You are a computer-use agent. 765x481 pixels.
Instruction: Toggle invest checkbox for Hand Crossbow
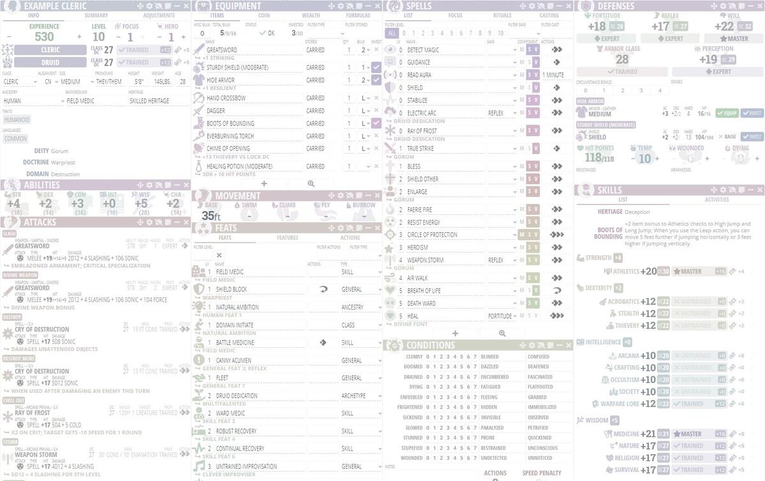pos(375,98)
